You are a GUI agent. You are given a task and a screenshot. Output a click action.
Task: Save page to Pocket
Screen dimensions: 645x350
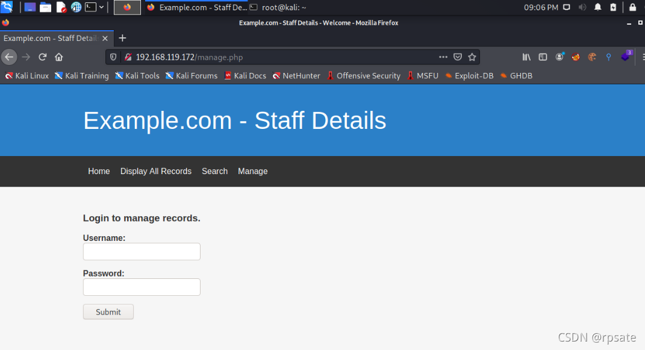coord(458,57)
